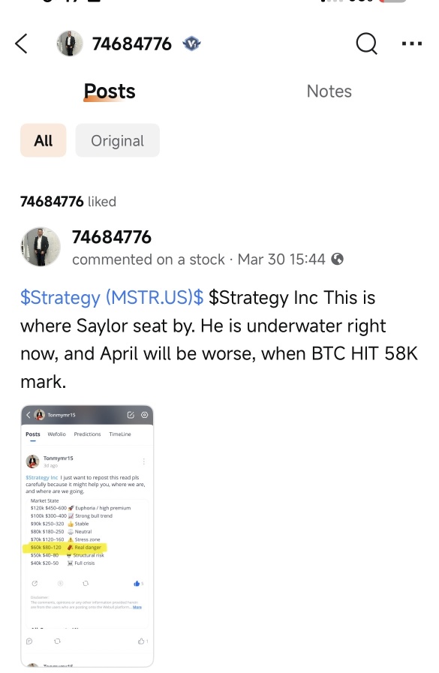
Task: Tap the '74684776 liked' activity label
Action: click(x=68, y=201)
